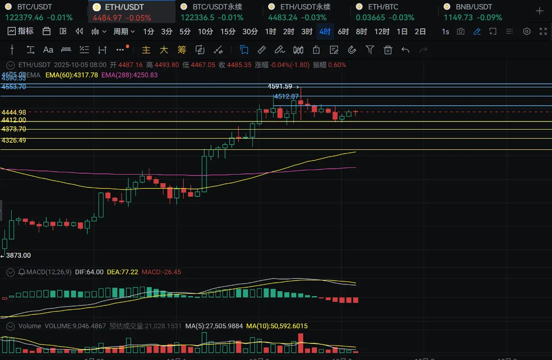Select the price range measure tool
The image size is (552, 360).
[x=66, y=49]
